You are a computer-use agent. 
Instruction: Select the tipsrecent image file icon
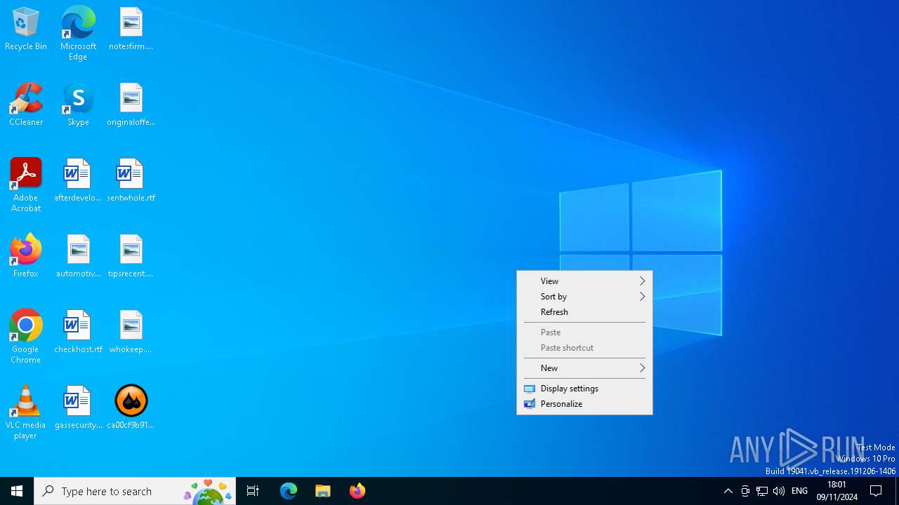point(131,256)
